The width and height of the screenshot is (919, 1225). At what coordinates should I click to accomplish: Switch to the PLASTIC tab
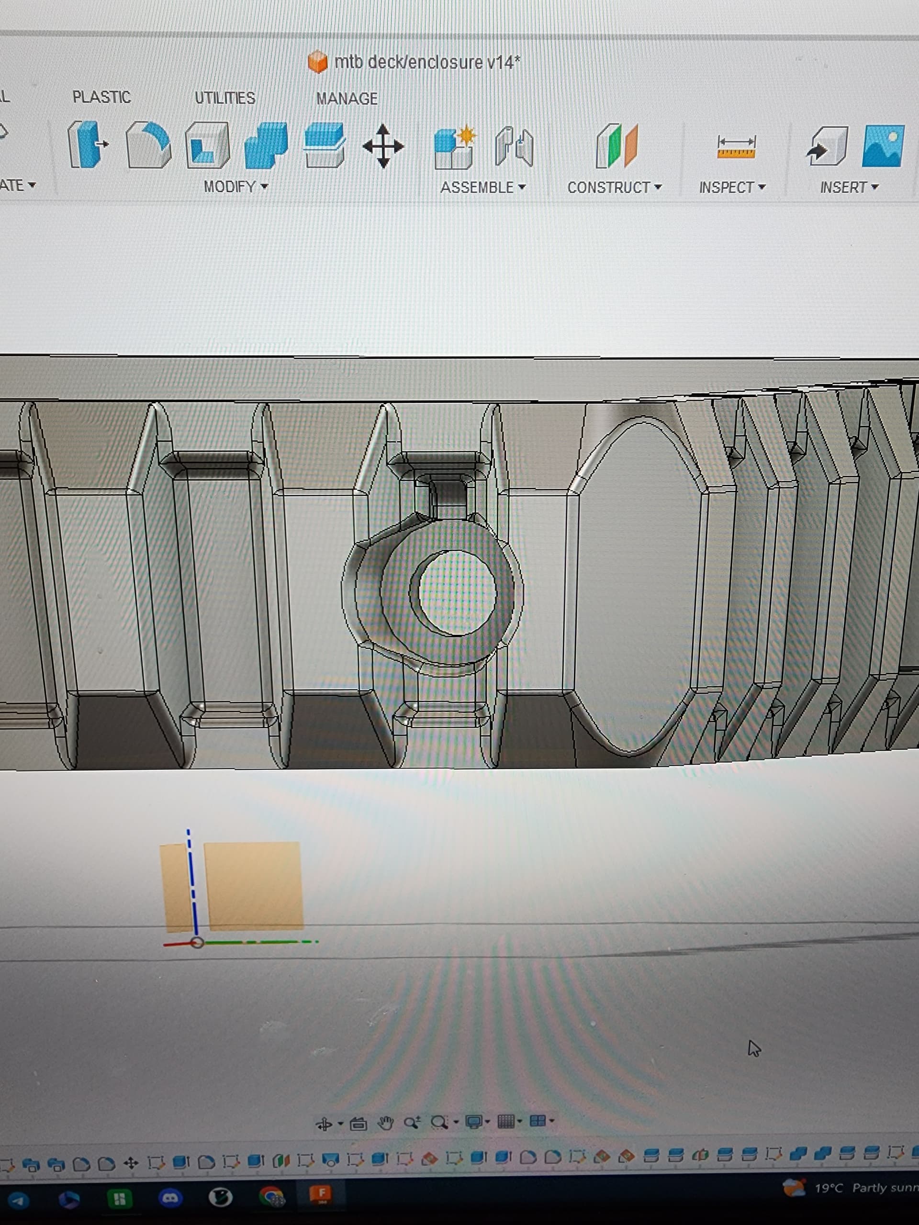coord(101,98)
